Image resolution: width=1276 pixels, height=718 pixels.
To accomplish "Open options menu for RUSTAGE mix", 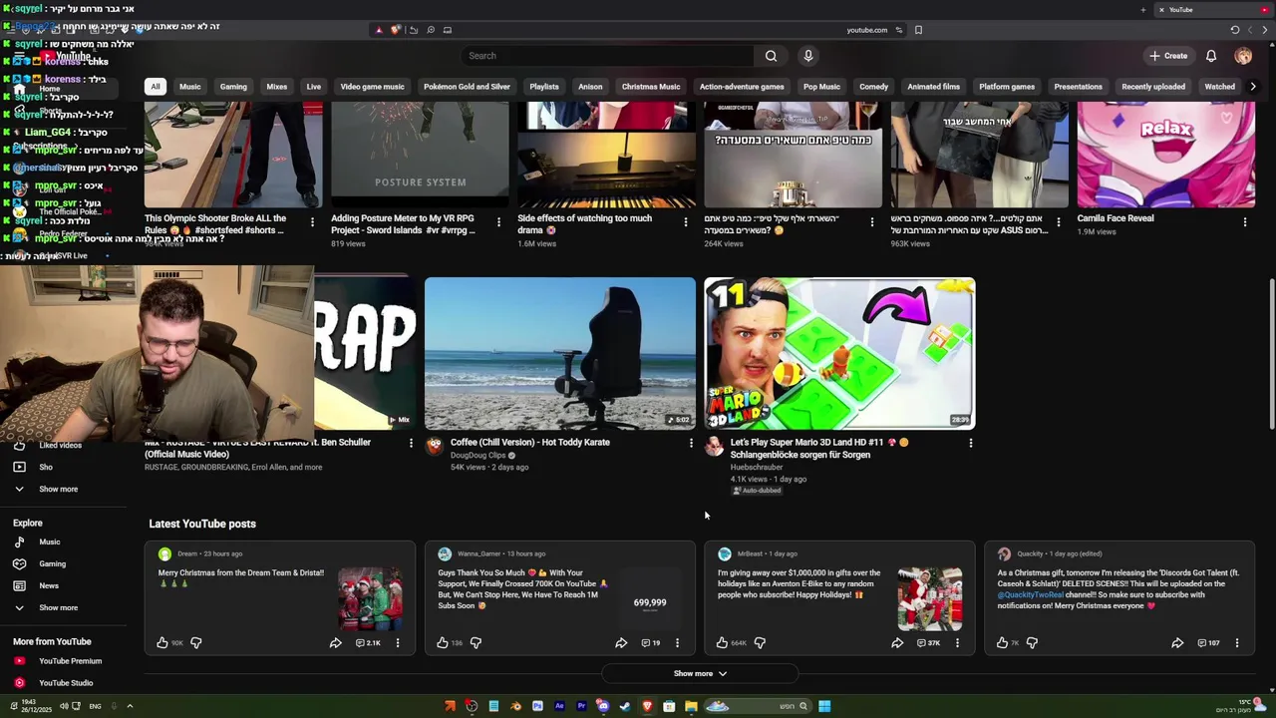I will (x=411, y=443).
